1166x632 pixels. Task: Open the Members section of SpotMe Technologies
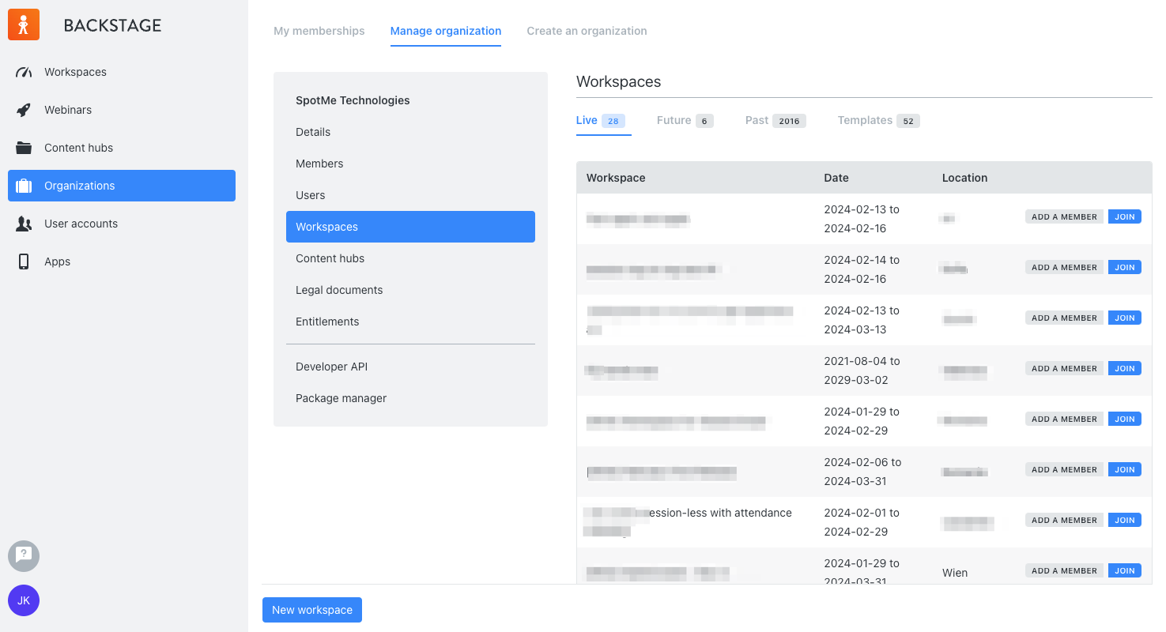point(319,164)
